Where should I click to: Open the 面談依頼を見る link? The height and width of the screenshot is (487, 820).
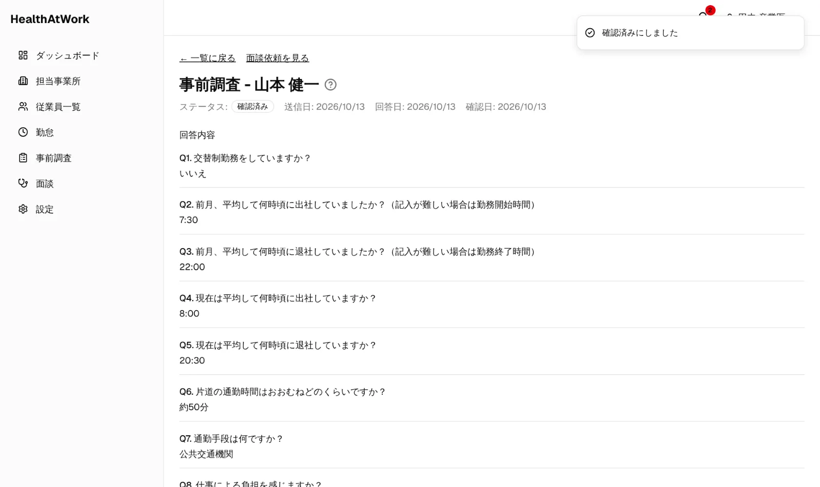point(277,58)
